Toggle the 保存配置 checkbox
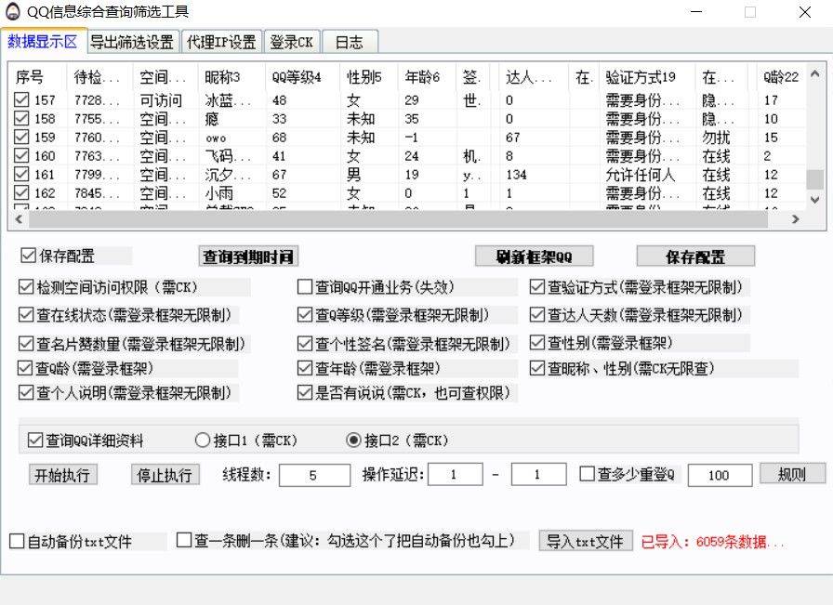This screenshot has width=833, height=605. click(x=28, y=256)
